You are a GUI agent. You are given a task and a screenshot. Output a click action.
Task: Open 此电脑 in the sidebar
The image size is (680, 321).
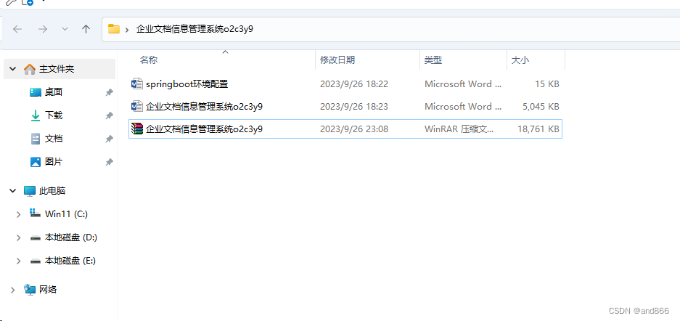(52, 190)
